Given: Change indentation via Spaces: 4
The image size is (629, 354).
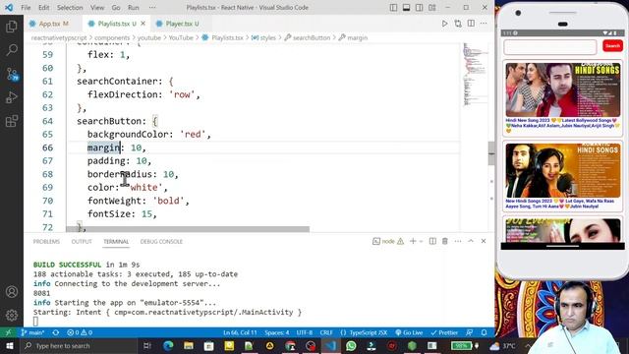Looking at the screenshot, I should 277,332.
